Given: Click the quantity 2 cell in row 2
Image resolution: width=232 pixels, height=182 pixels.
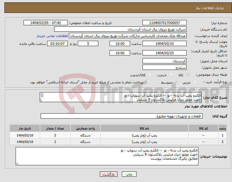Looking at the screenshot, I should (55, 142).
